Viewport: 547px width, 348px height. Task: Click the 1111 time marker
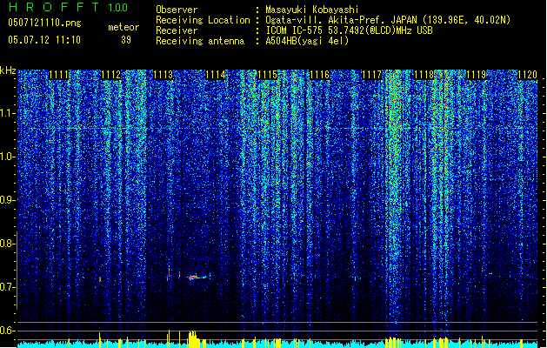pyautogui.click(x=58, y=75)
